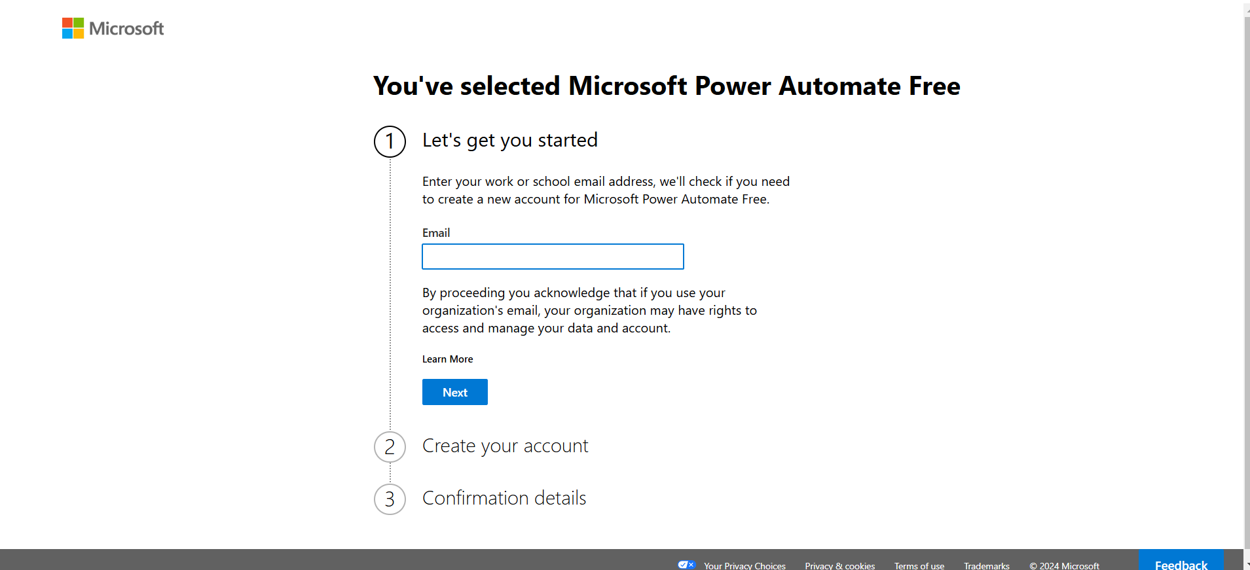This screenshot has width=1250, height=570.
Task: Open the Trademarks footer link
Action: (x=986, y=565)
